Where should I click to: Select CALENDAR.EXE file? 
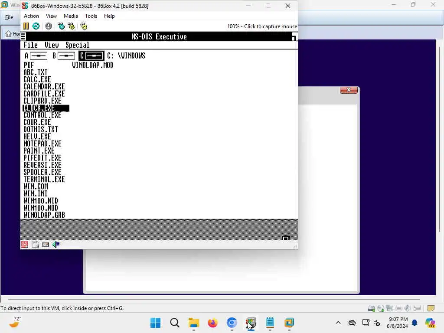click(44, 87)
